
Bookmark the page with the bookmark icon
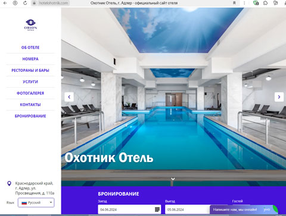pos(234,3)
